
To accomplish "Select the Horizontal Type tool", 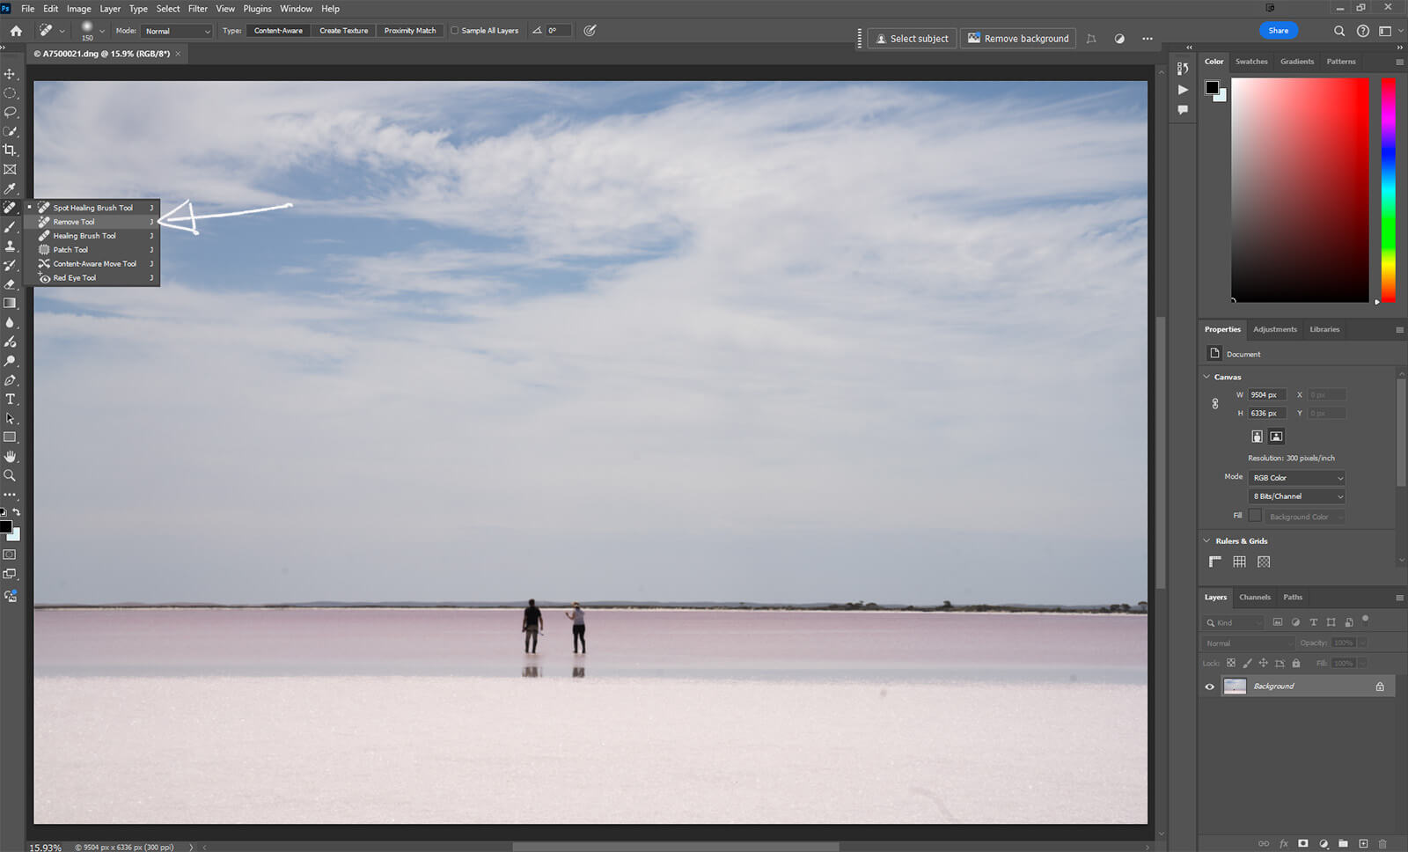I will [x=10, y=400].
